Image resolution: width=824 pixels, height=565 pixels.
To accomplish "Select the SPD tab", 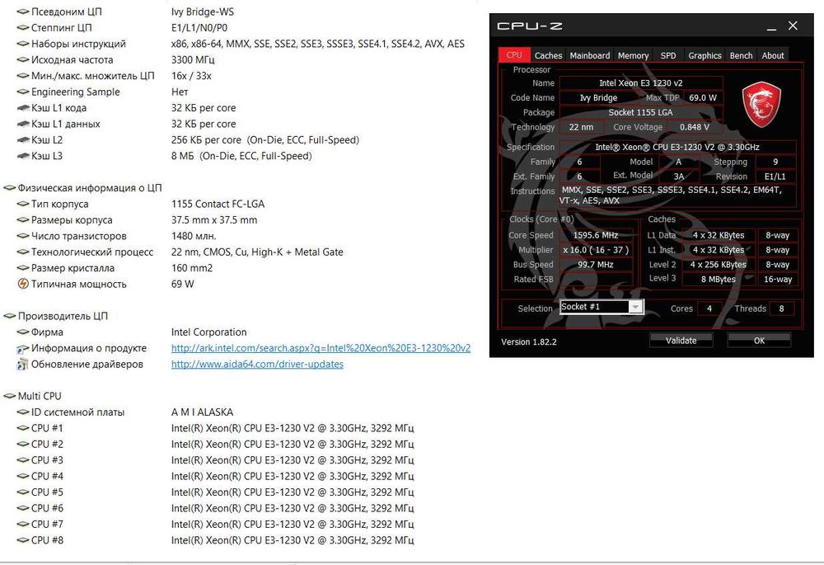I will pyautogui.click(x=668, y=55).
